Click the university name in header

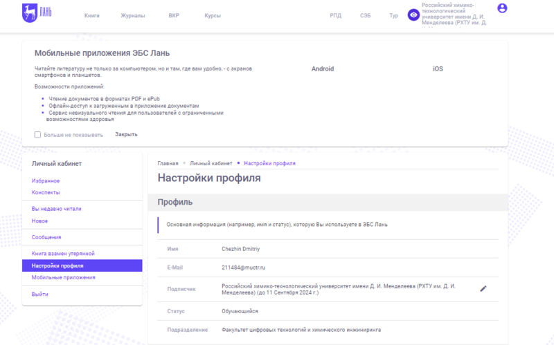click(454, 14)
